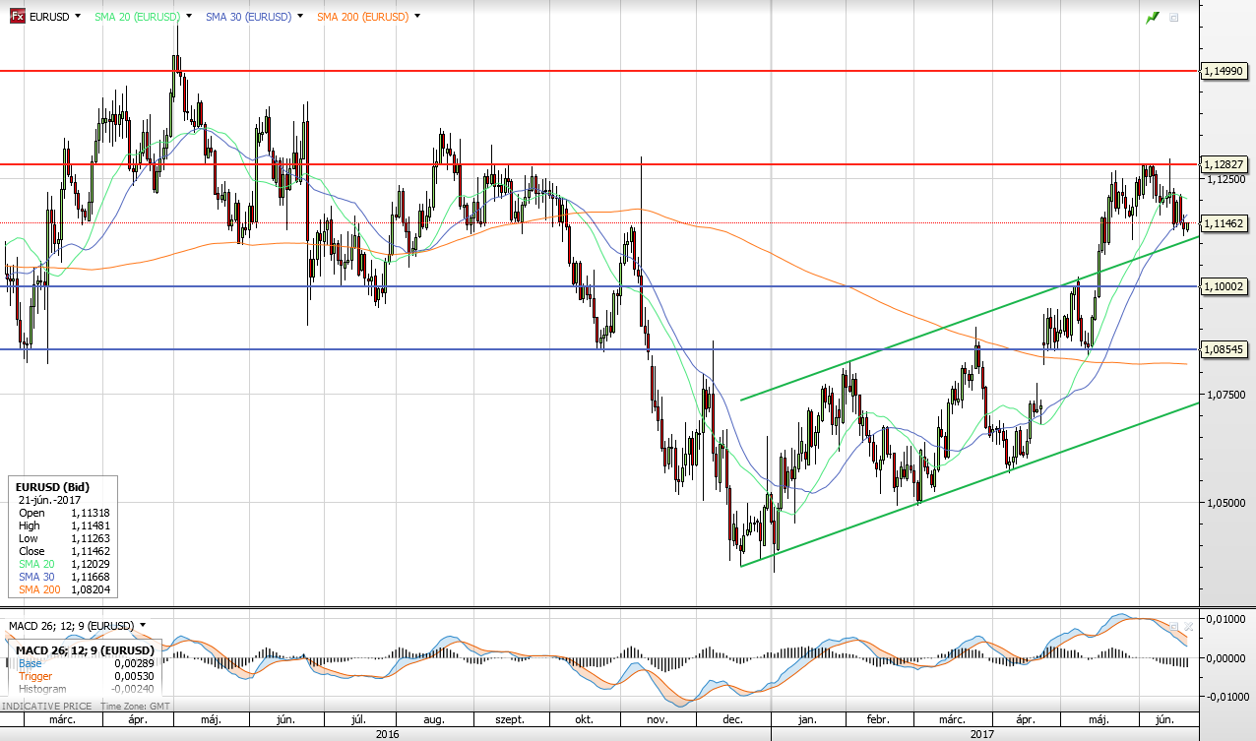This screenshot has width=1256, height=741.
Task: Click the dec. month on time axis
Action: (x=732, y=720)
